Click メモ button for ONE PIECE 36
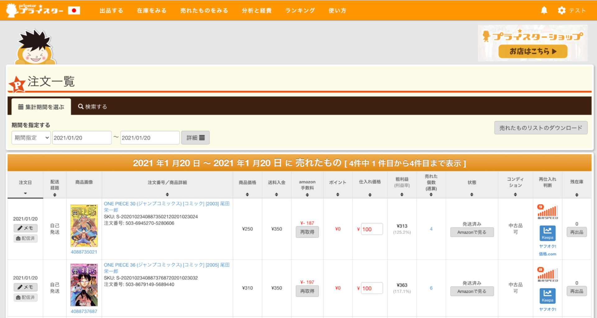 point(25,287)
